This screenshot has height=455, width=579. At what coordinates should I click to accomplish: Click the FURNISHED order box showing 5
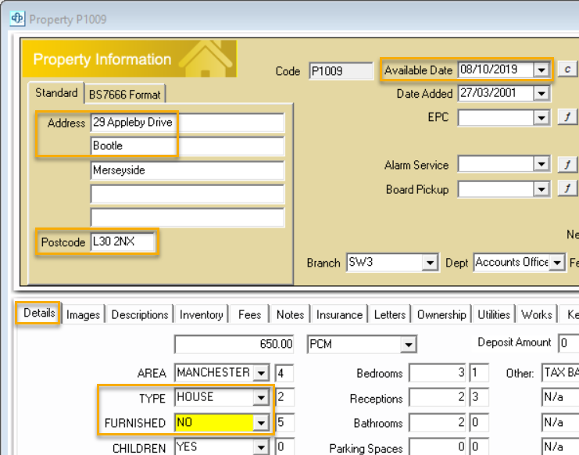pyautogui.click(x=284, y=422)
